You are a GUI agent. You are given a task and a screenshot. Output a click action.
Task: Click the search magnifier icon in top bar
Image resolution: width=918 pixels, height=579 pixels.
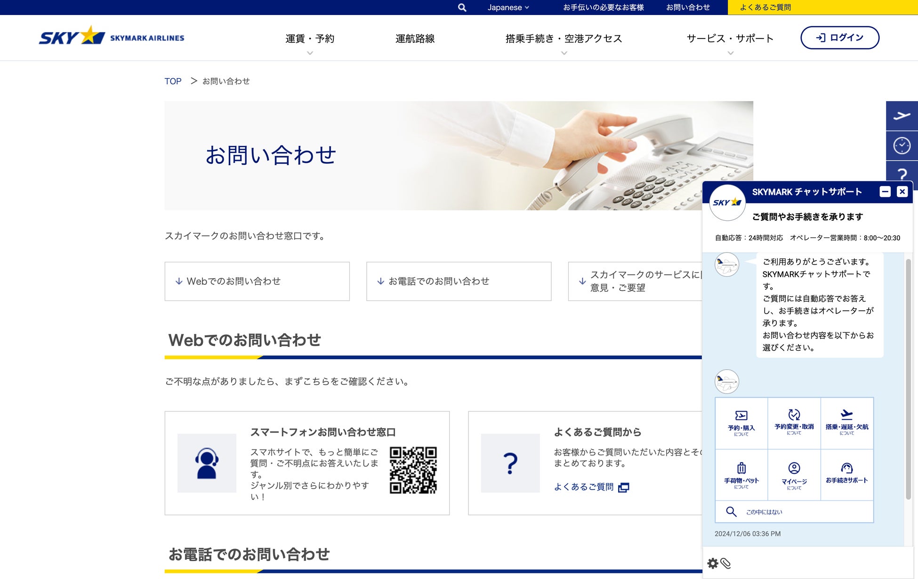point(462,8)
